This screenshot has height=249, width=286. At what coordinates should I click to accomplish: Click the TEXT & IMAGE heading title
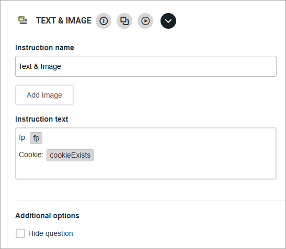(64, 20)
